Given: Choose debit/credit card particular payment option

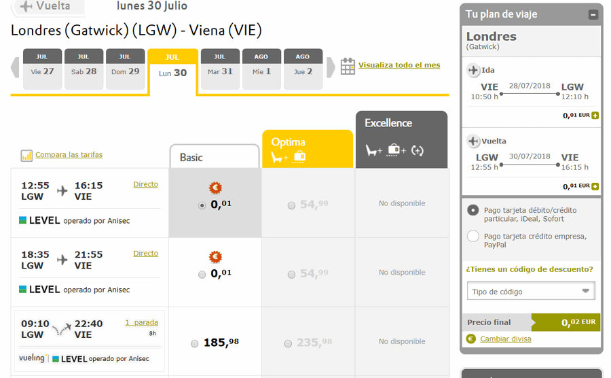Looking at the screenshot, I should point(473,210).
